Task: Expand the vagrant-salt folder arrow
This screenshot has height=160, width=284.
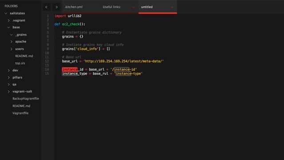Action: pyautogui.click(x=9, y=92)
